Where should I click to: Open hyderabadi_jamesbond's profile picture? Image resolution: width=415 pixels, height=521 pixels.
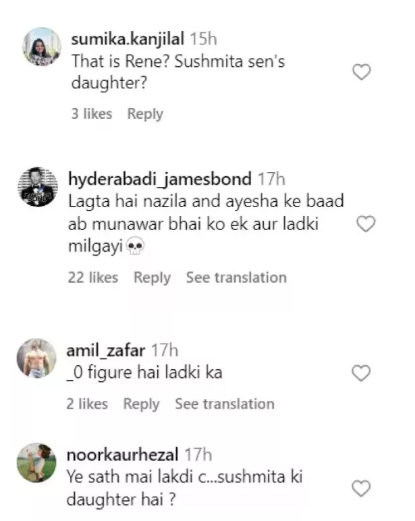(38, 186)
